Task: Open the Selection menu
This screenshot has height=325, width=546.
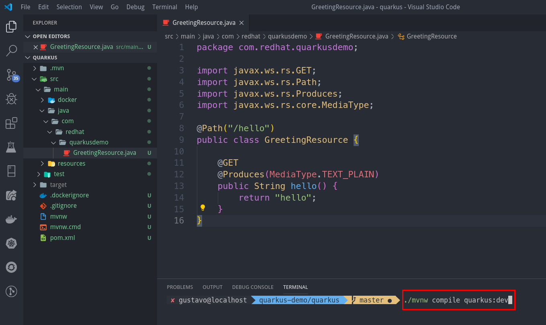Action: [69, 7]
